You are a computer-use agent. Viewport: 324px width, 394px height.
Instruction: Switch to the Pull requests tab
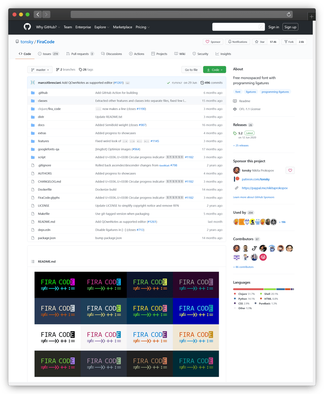click(80, 54)
